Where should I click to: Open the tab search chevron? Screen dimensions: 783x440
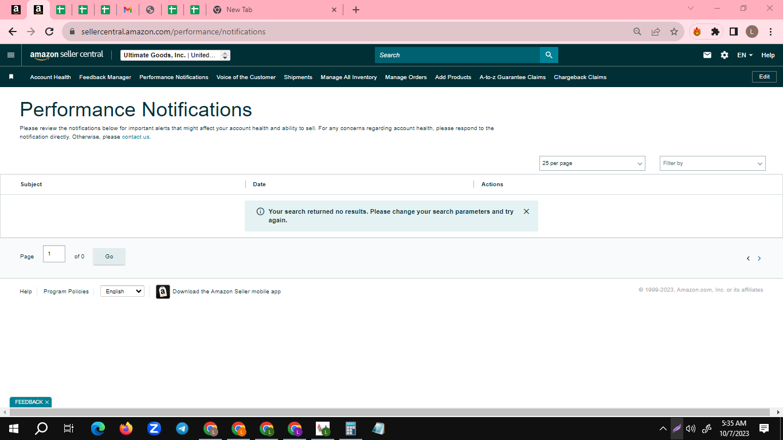(691, 9)
